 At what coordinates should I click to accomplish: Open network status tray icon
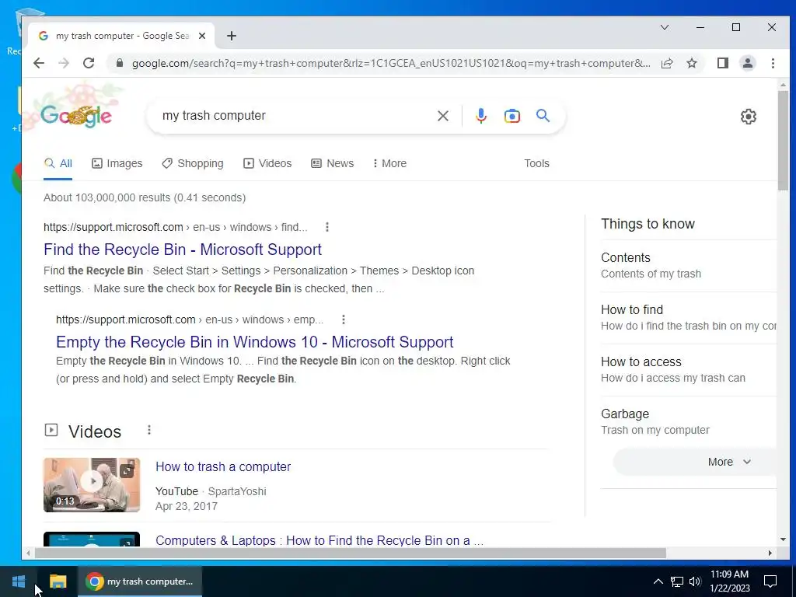[677, 581]
